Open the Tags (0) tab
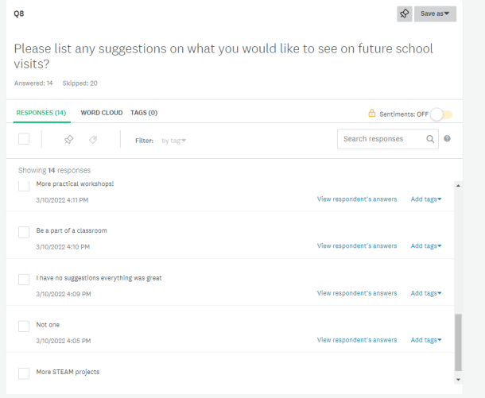Screen dimensions: 485x398 pos(144,113)
